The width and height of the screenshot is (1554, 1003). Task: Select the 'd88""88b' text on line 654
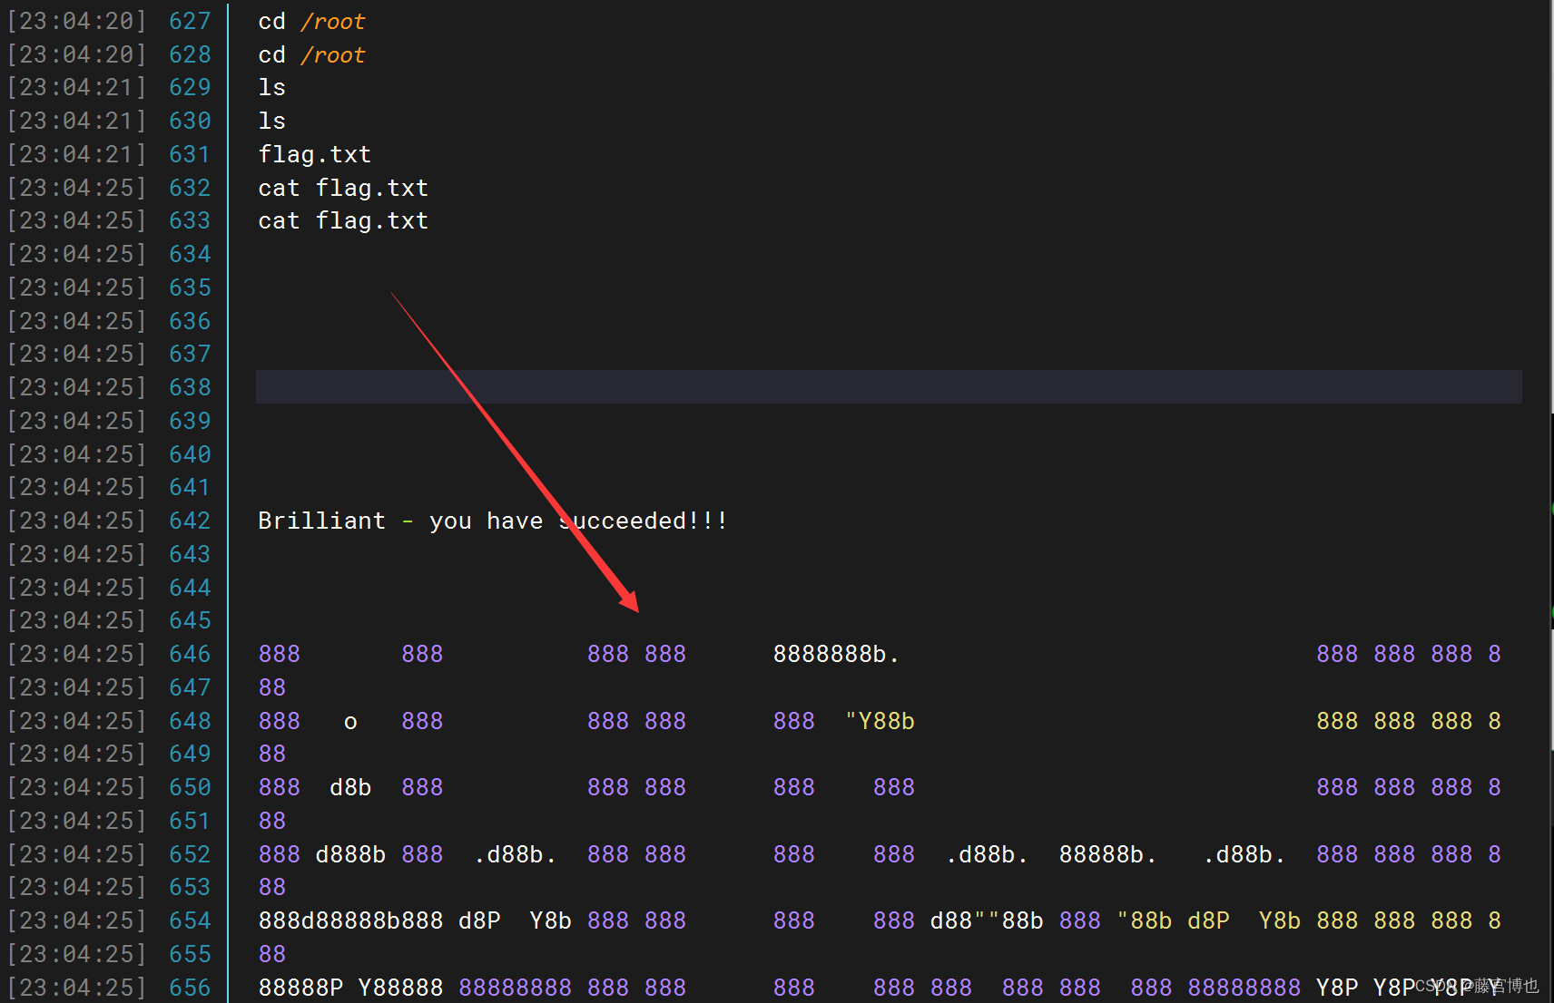tap(987, 920)
